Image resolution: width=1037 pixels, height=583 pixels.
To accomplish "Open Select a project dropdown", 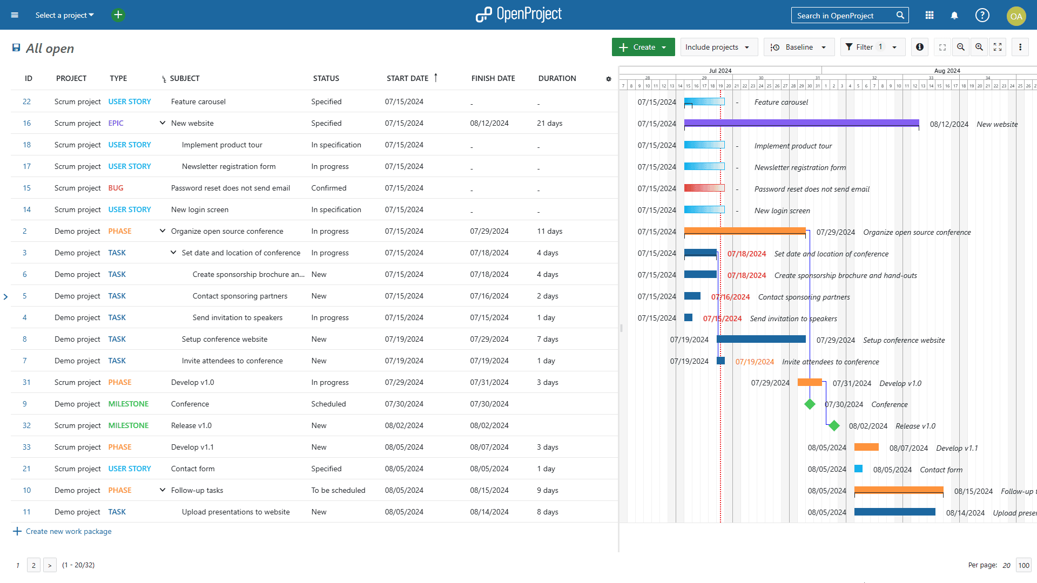I will pos(65,15).
